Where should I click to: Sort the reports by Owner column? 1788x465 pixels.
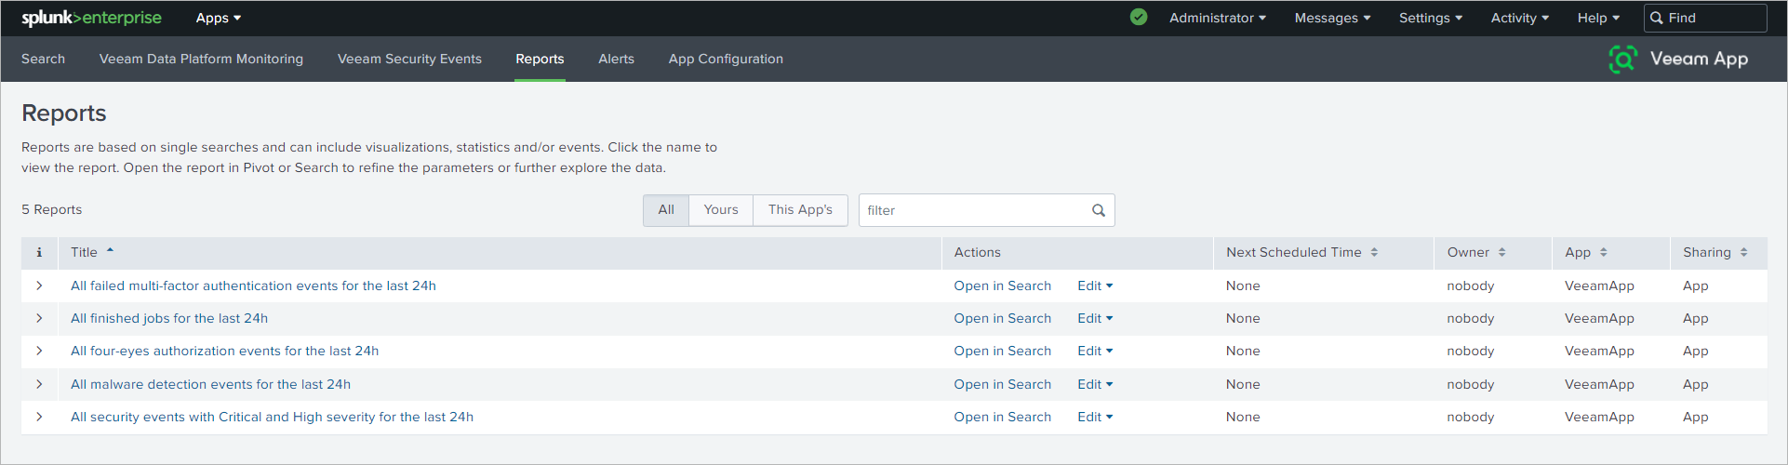pos(1501,252)
